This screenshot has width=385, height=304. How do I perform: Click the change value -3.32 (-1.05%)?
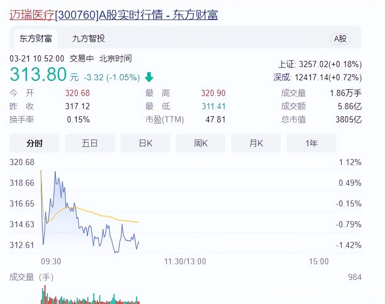point(112,77)
